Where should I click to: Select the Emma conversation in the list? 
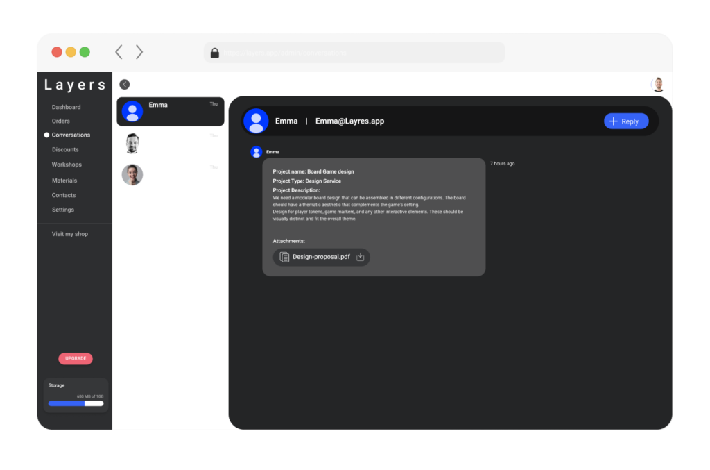point(170,111)
